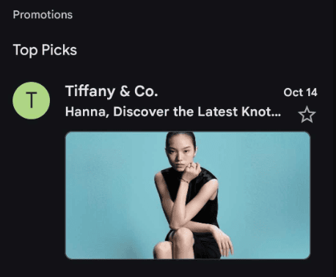Star the Tiffany & Co. email

pyautogui.click(x=307, y=114)
